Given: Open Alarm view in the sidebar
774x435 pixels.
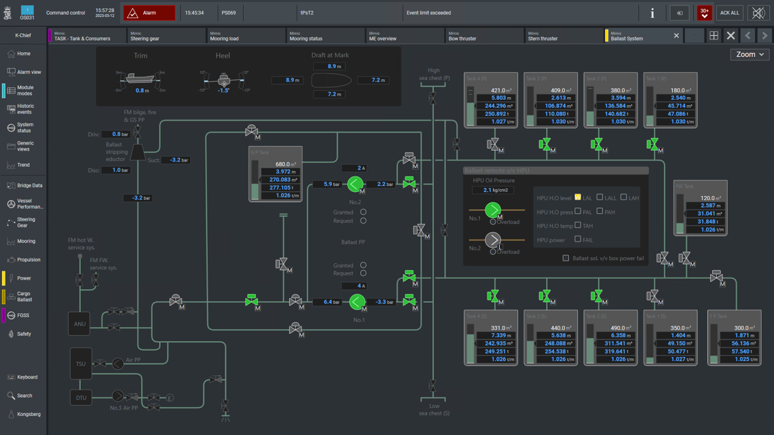Looking at the screenshot, I should [x=24, y=72].
